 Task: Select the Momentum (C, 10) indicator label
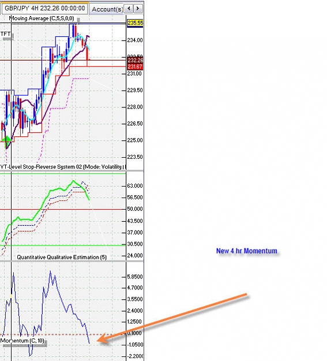pyautogui.click(x=22, y=341)
